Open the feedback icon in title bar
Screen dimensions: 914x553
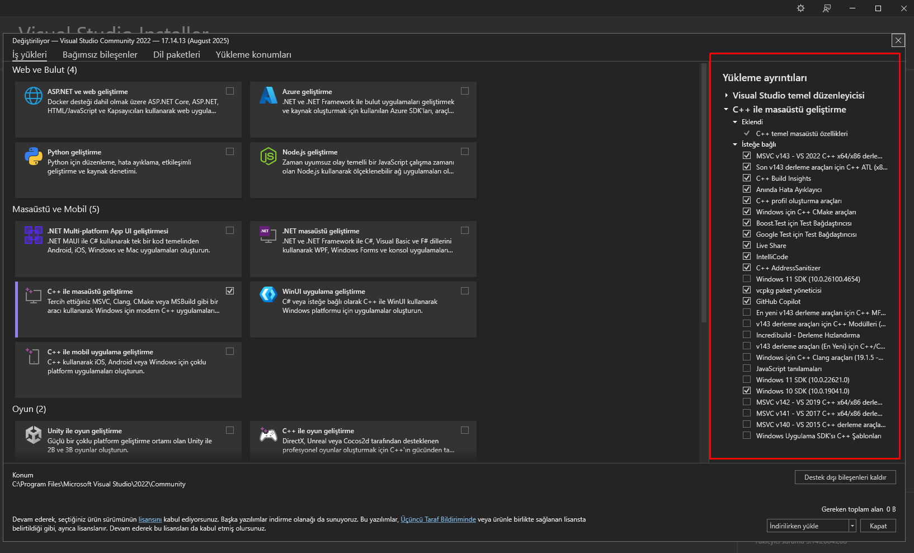pos(827,8)
